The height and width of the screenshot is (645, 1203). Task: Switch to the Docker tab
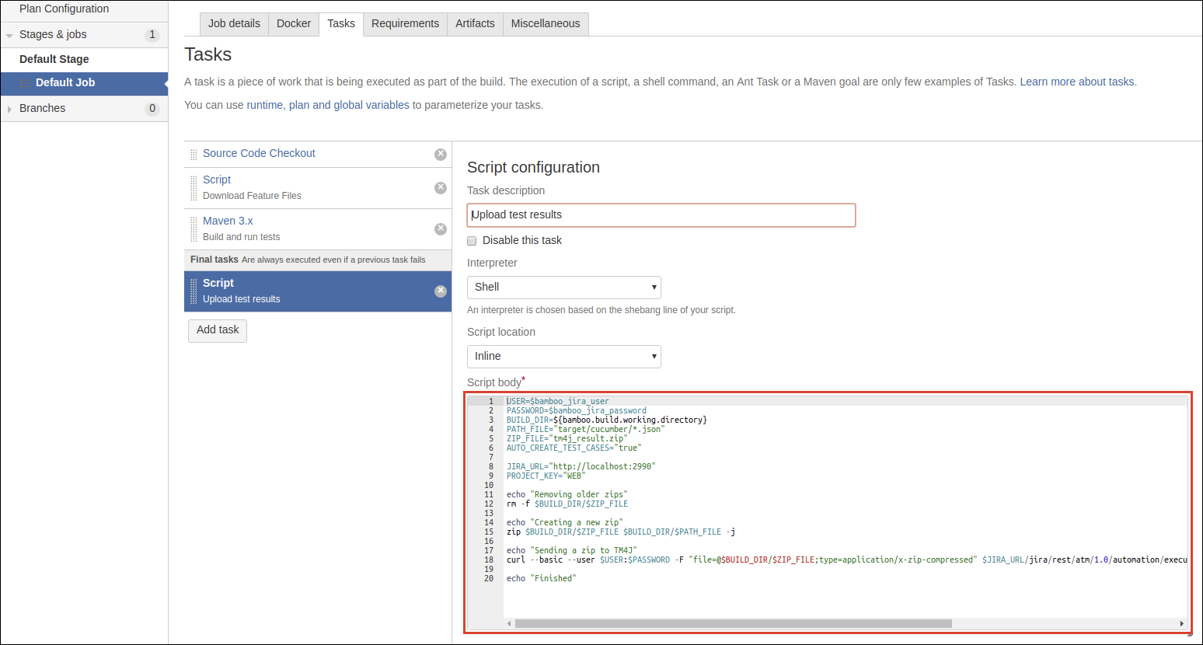(x=293, y=24)
